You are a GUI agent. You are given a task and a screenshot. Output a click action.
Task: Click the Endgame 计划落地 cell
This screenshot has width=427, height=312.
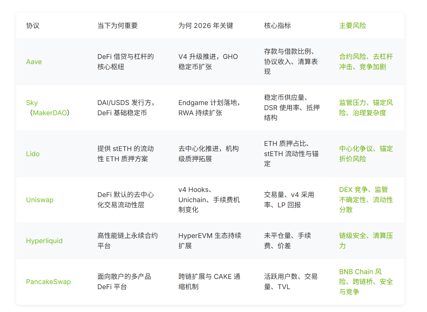tap(209, 103)
